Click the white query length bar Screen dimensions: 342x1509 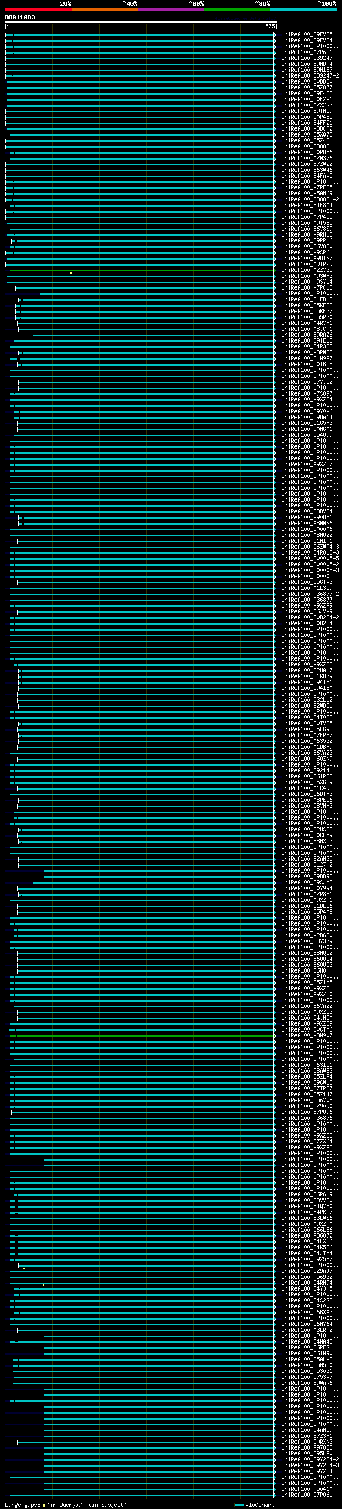click(x=141, y=22)
